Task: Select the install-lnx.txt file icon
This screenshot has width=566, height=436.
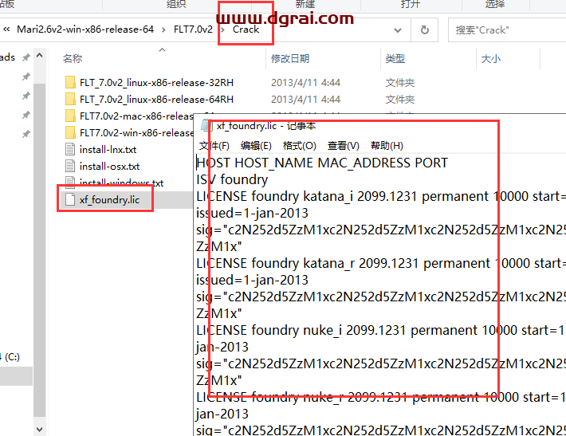Action: [70, 150]
